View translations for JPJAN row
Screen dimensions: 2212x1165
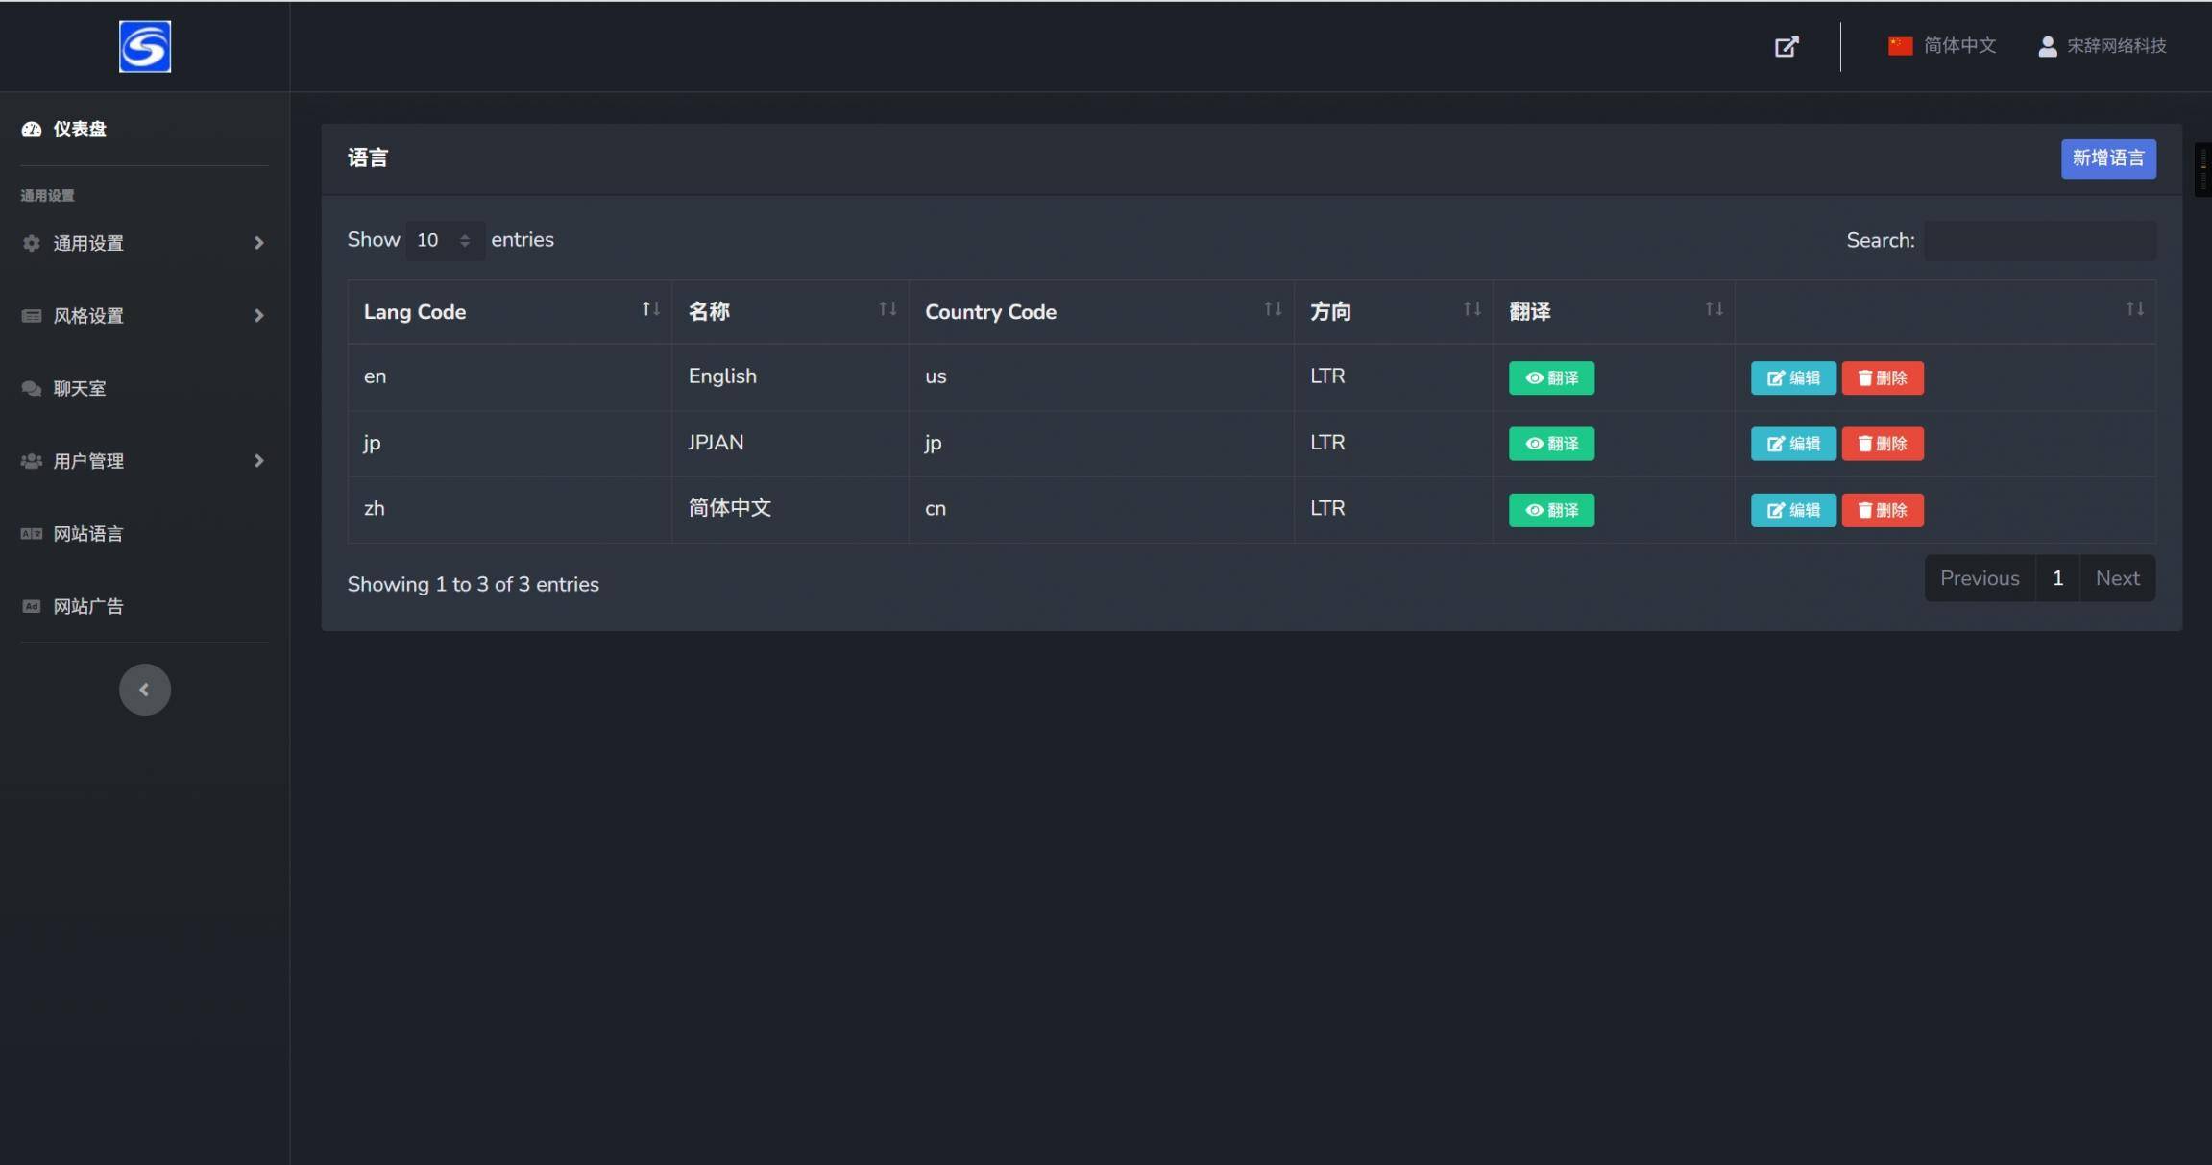coord(1551,444)
